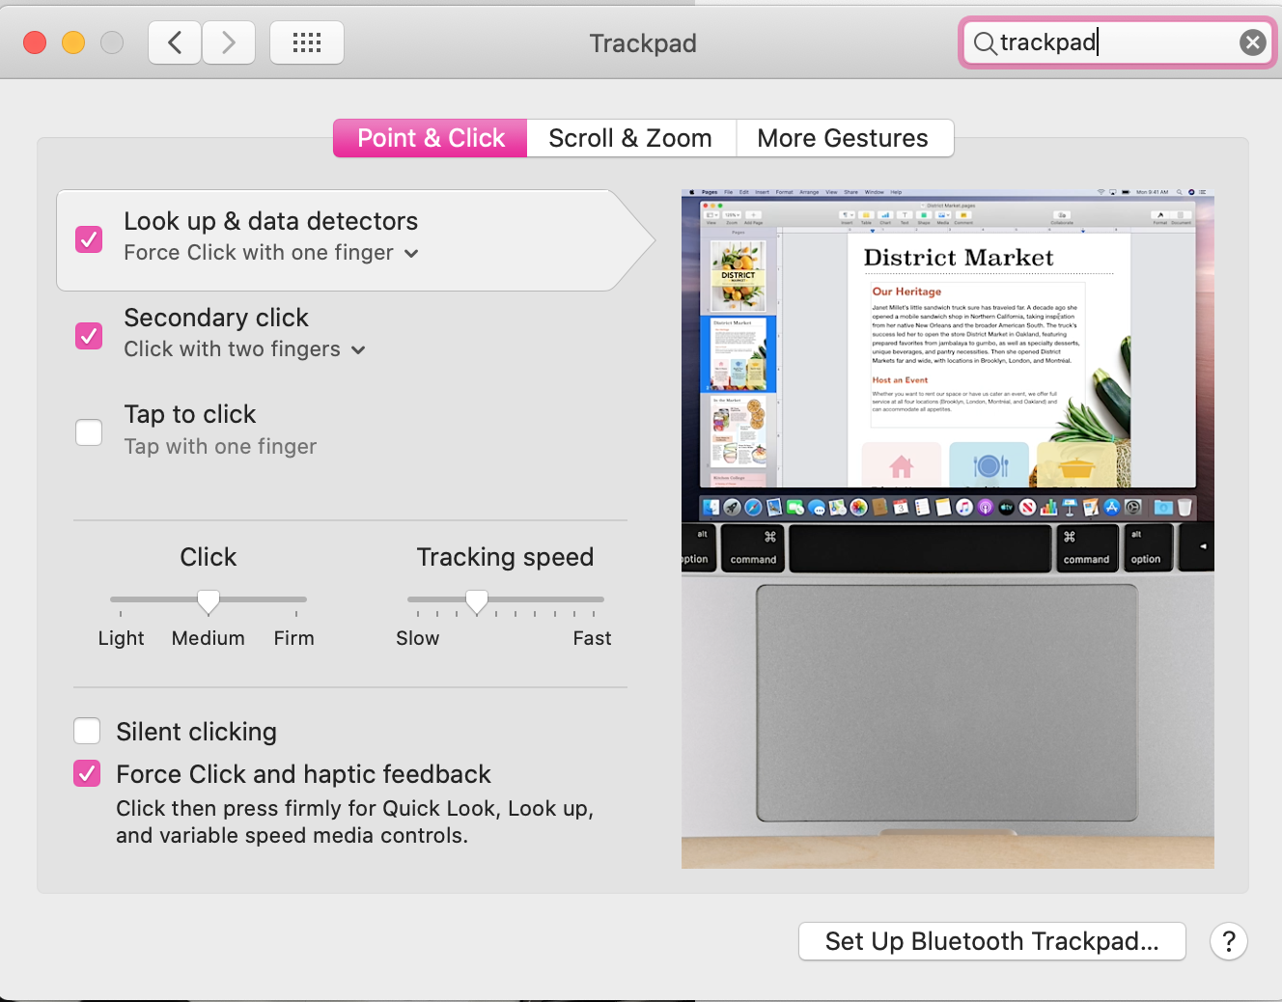Image resolution: width=1282 pixels, height=1002 pixels.
Task: Open the Force Click with one finger dropdown
Action: [x=411, y=253]
